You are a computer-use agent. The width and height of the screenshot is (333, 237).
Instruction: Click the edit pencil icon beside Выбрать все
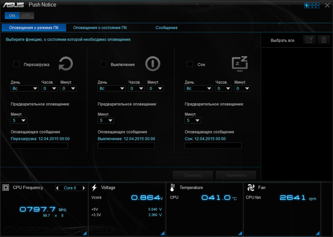pos(309,40)
